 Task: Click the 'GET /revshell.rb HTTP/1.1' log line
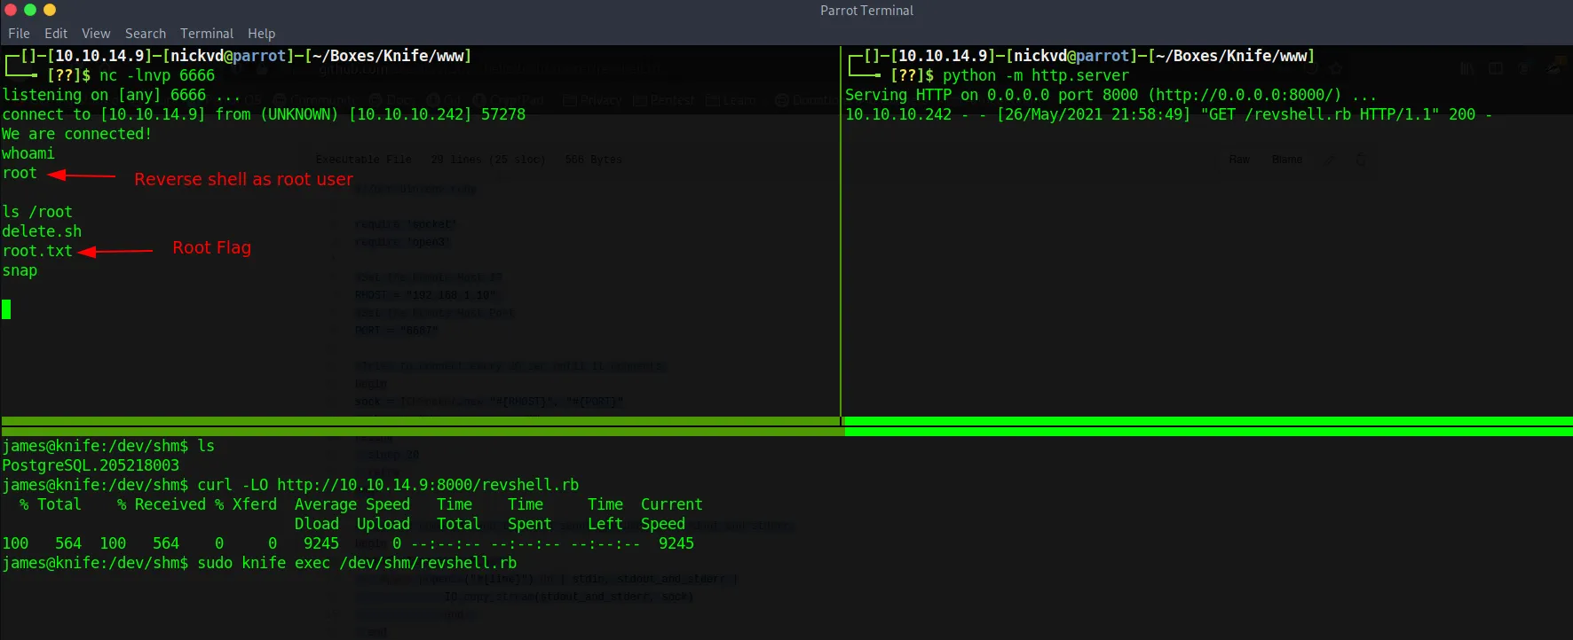1168,114
